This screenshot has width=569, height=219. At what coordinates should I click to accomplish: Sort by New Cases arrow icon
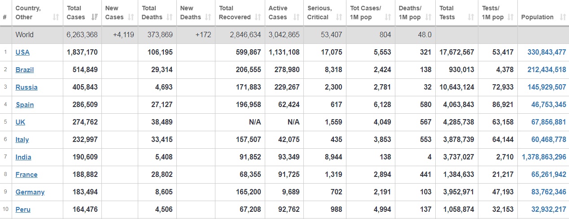tap(131, 17)
